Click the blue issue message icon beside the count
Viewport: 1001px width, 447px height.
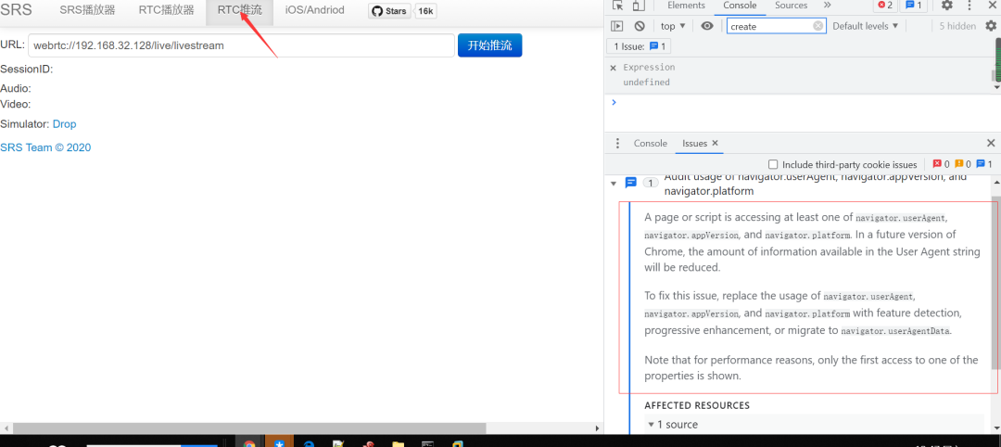(631, 183)
